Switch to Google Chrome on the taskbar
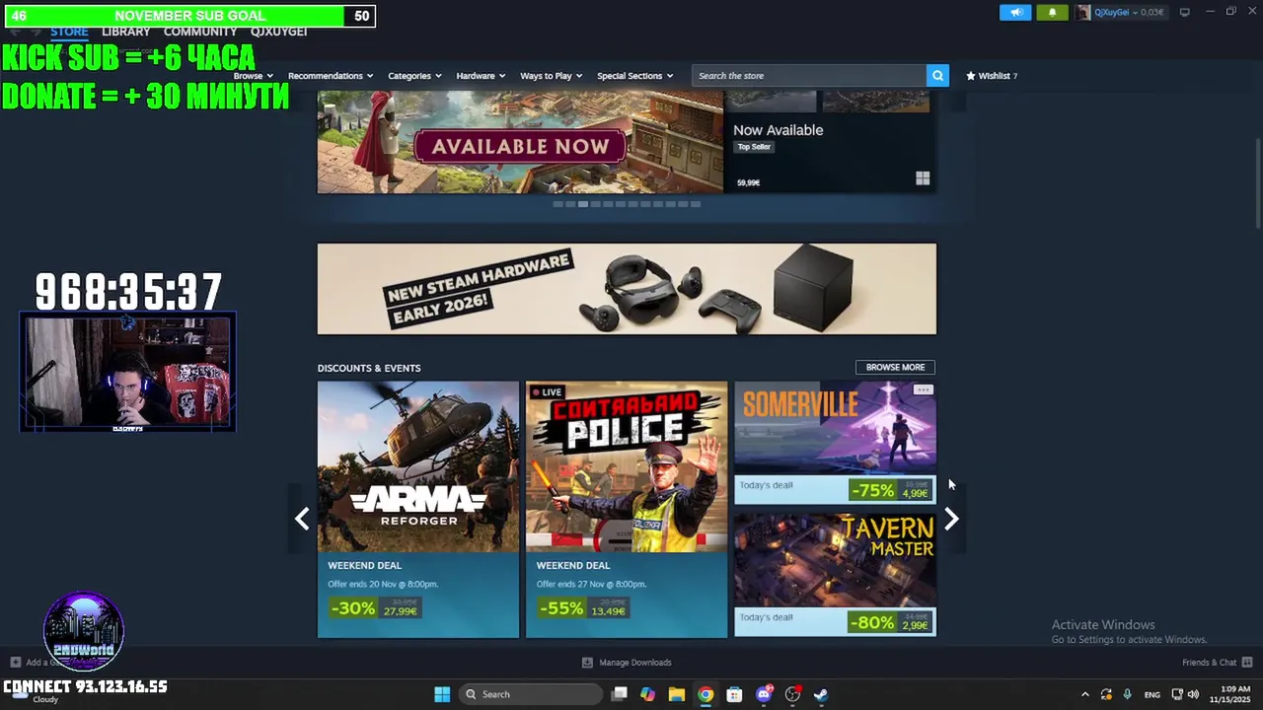Viewport: 1263px width, 710px height. (x=706, y=694)
